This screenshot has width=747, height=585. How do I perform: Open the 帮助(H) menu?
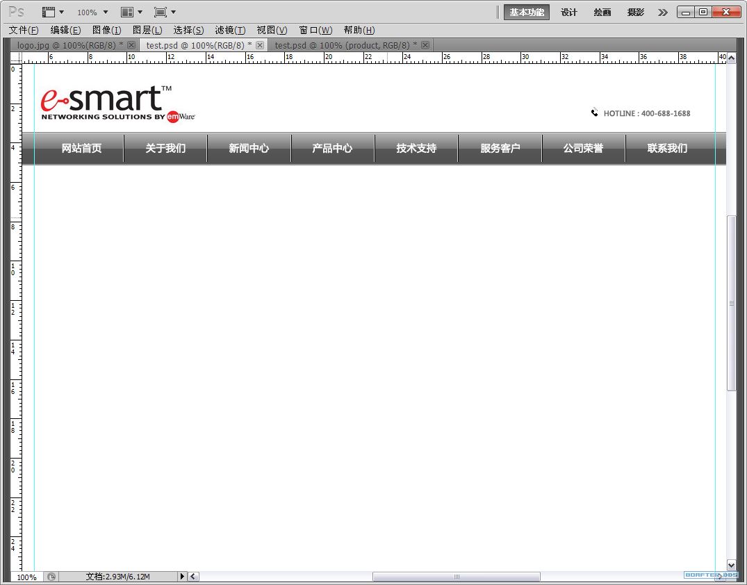click(359, 30)
